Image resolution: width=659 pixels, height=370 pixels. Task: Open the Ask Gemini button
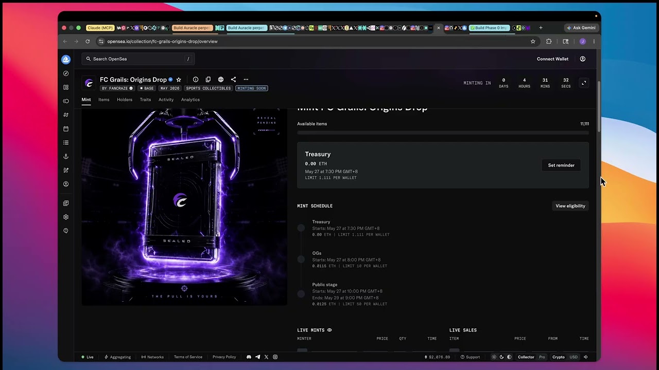[581, 28]
